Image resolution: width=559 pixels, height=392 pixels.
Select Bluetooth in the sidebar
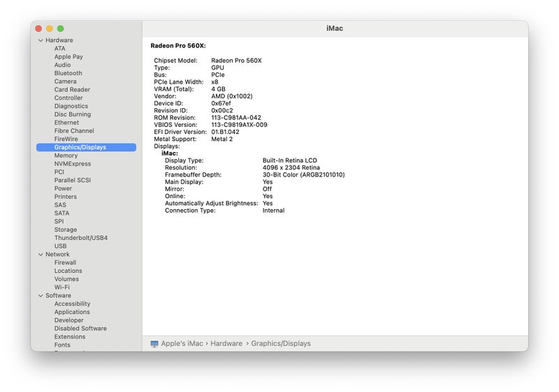pyautogui.click(x=68, y=73)
